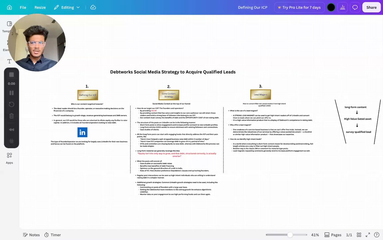
Task: Enter fullscreen with expand arrows icon
Action: [x=368, y=235]
